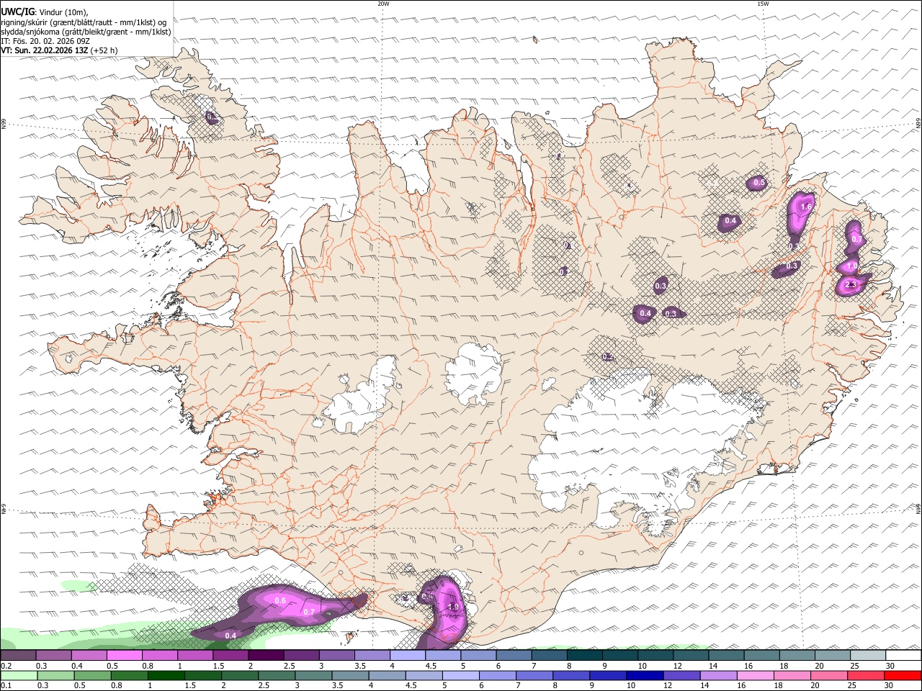Pick the dark navy rain swatch after 10
This screenshot has width=922, height=691.
[644, 676]
